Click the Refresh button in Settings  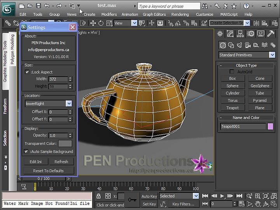pyautogui.click(x=61, y=162)
